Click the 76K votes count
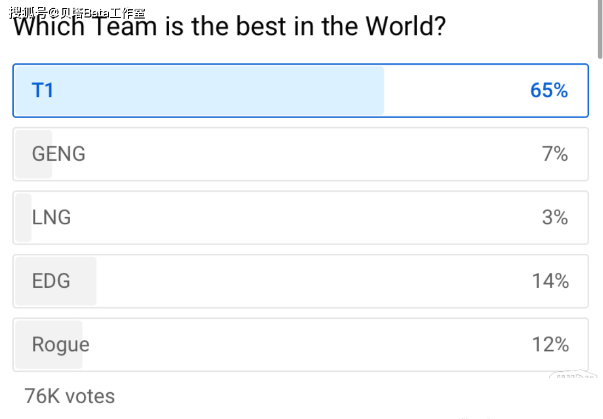 coord(70,396)
